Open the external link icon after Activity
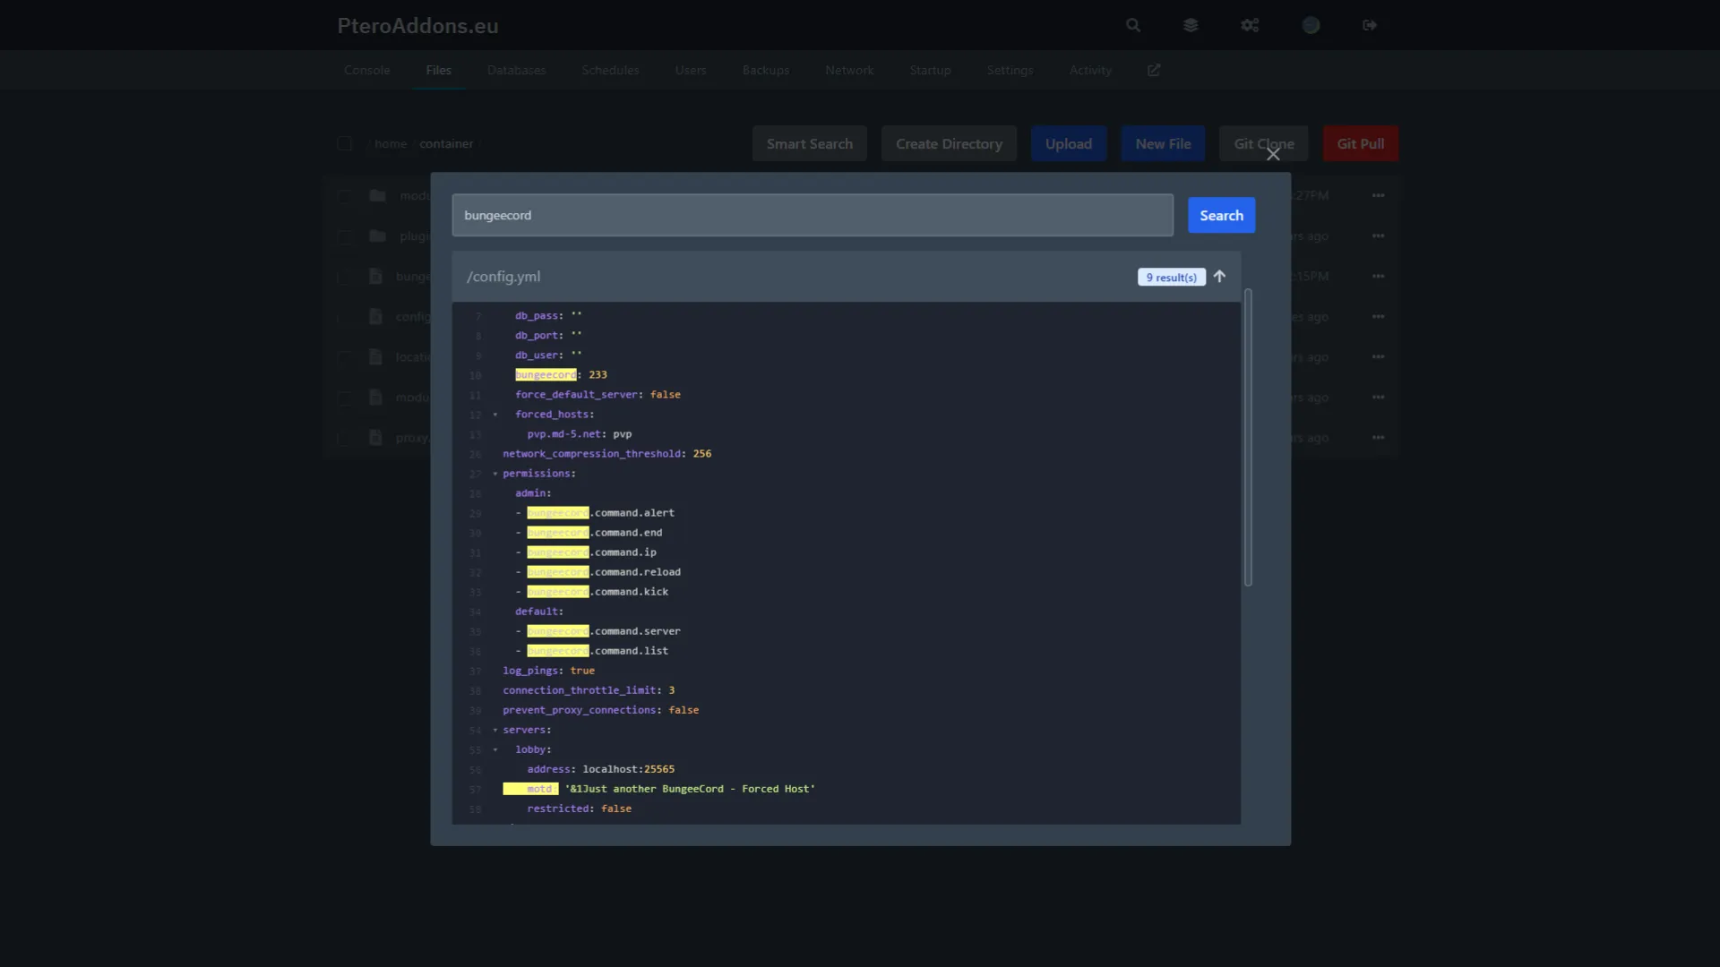The height and width of the screenshot is (967, 1720). pos(1154,70)
